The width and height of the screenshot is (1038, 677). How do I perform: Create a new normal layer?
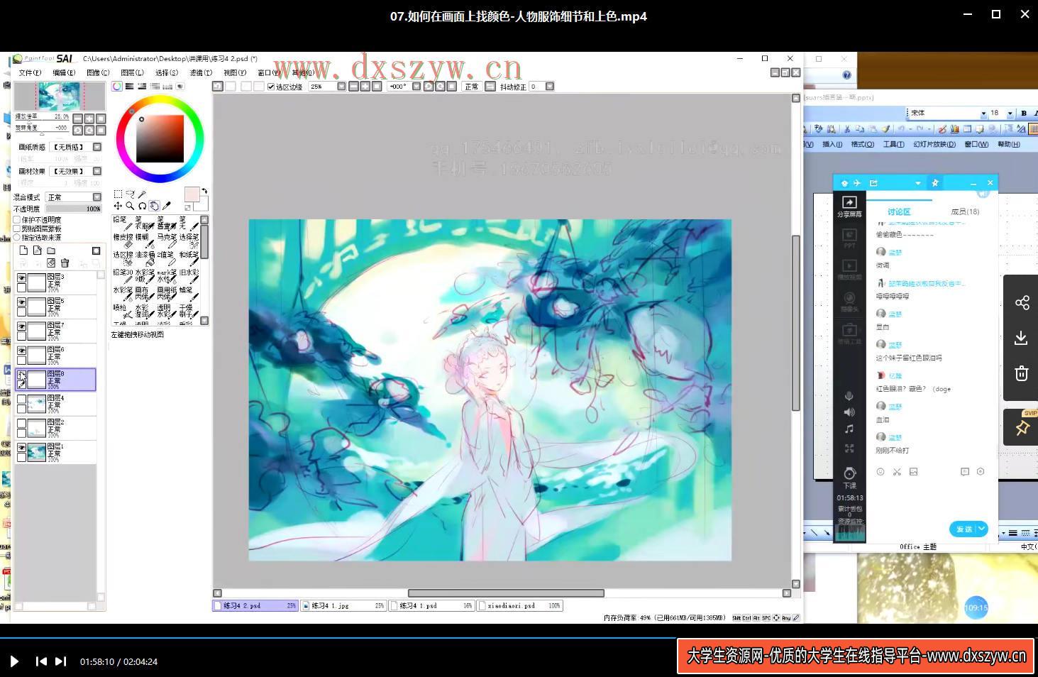tap(23, 251)
